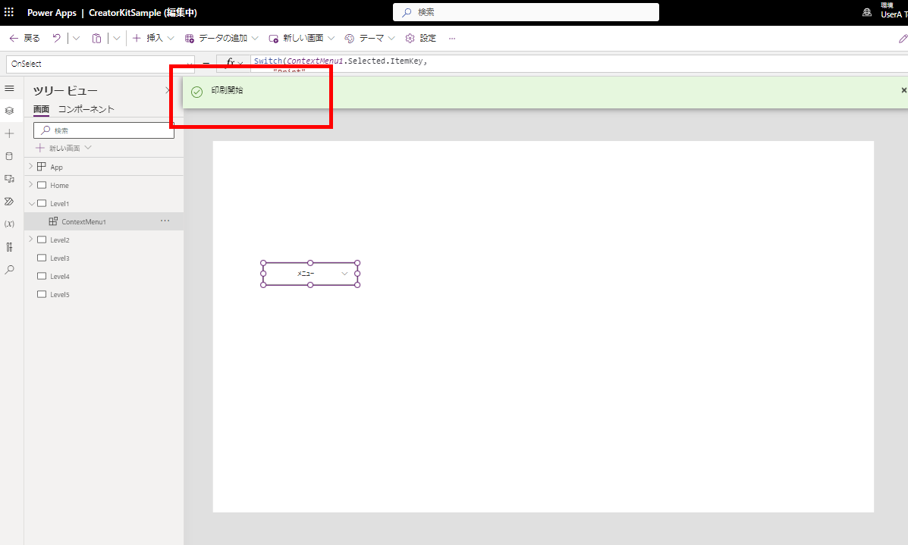Screen dimensions: 908x545
Task: Click the tree view search box
Action: [103, 130]
